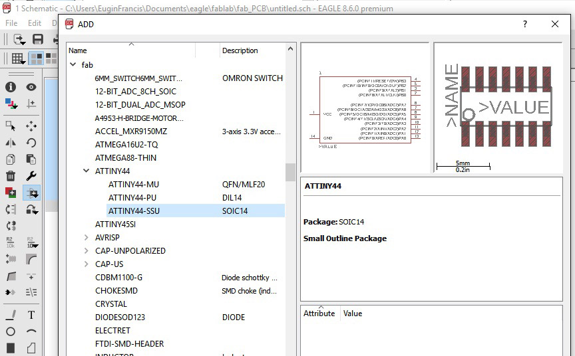This screenshot has height=356, width=575.
Task: Select the Slice tool icon
Action: 31,292
